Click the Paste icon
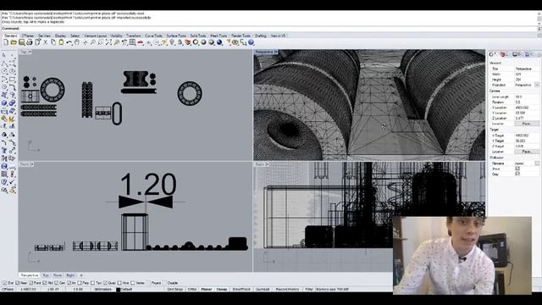The width and height of the screenshot is (542, 305). coord(61,42)
